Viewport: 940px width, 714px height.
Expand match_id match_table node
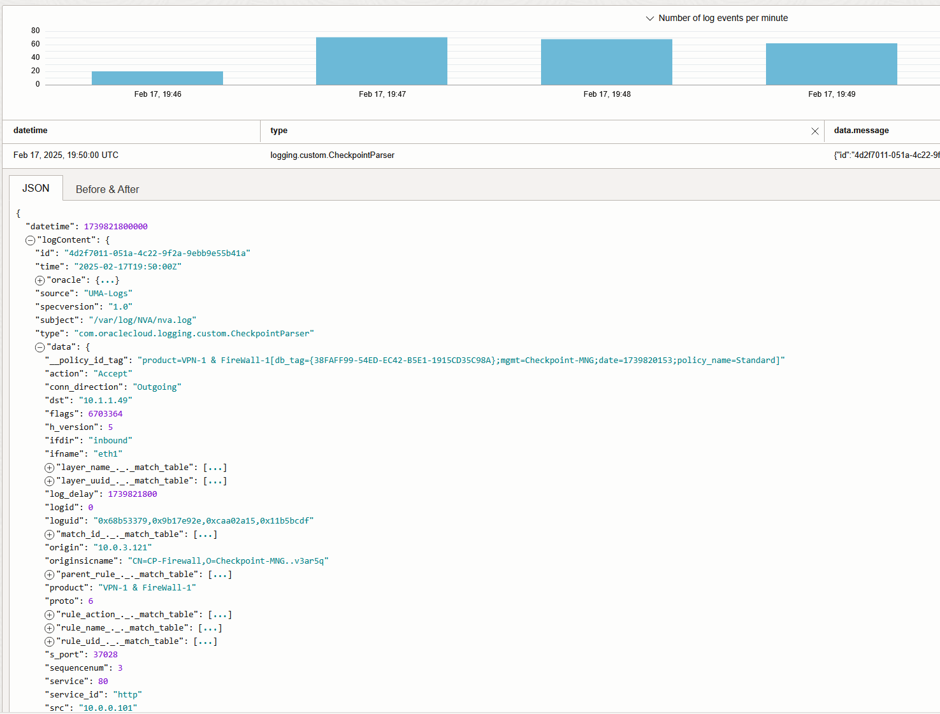[x=49, y=534]
